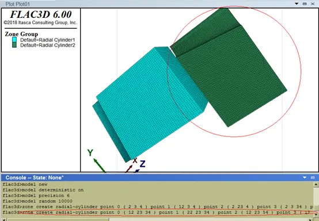Click the console vertical scrollbar down arrow
319x221 pixels.
(x=316, y=215)
